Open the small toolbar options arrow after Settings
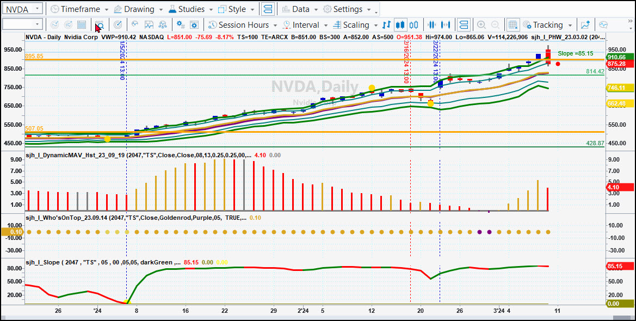 point(377,12)
